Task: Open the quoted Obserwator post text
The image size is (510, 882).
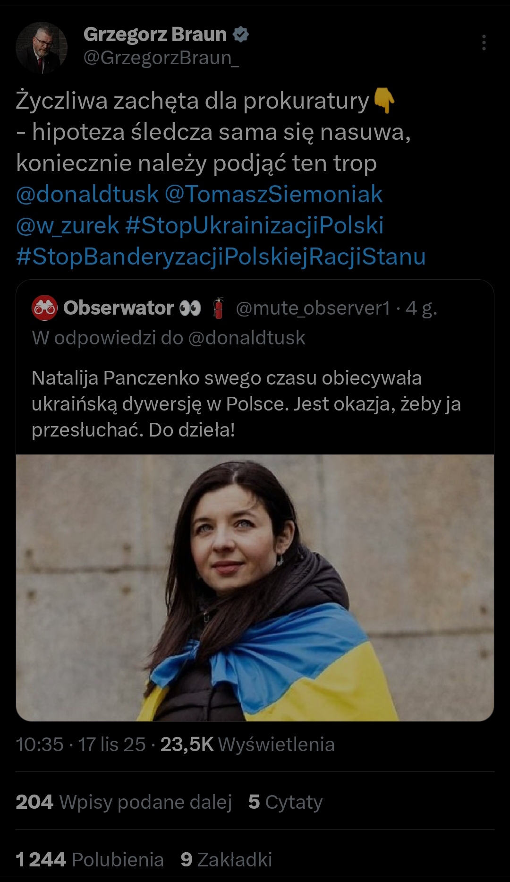Action: (x=246, y=404)
